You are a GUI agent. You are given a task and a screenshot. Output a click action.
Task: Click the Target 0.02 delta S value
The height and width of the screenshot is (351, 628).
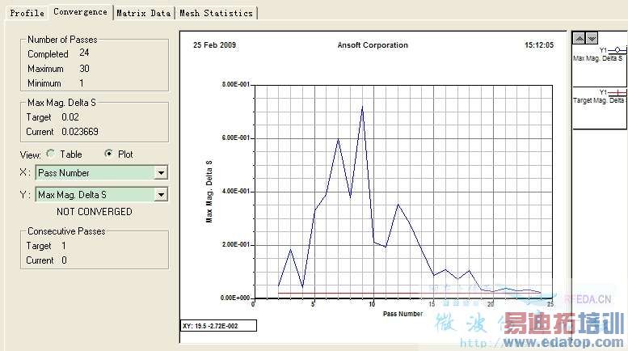click(70, 117)
